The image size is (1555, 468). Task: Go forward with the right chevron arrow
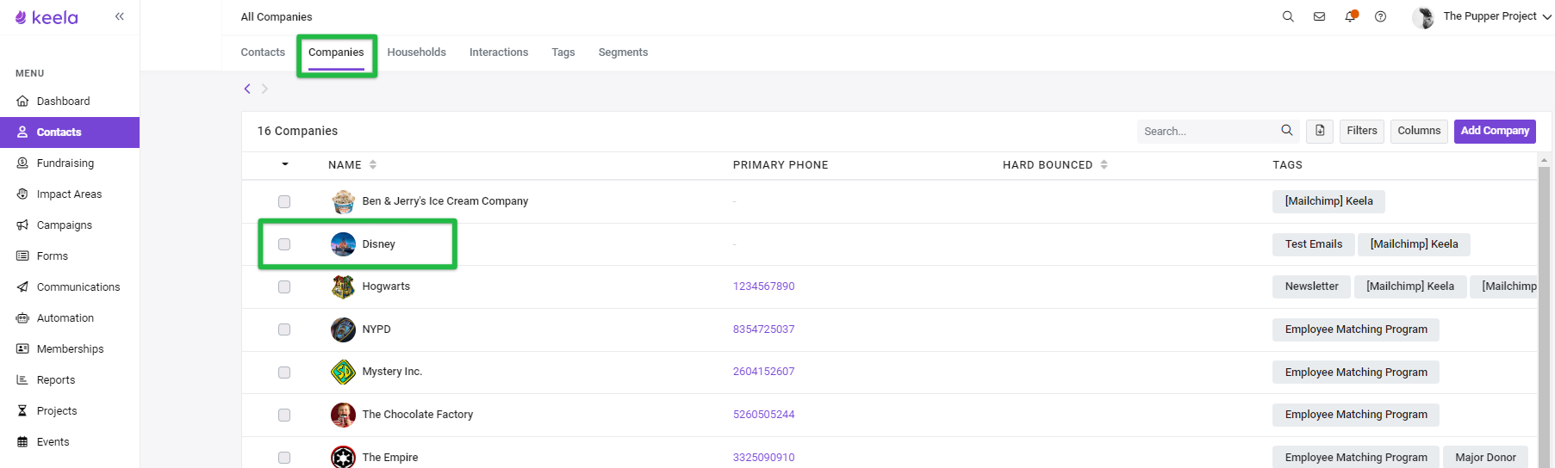(264, 89)
